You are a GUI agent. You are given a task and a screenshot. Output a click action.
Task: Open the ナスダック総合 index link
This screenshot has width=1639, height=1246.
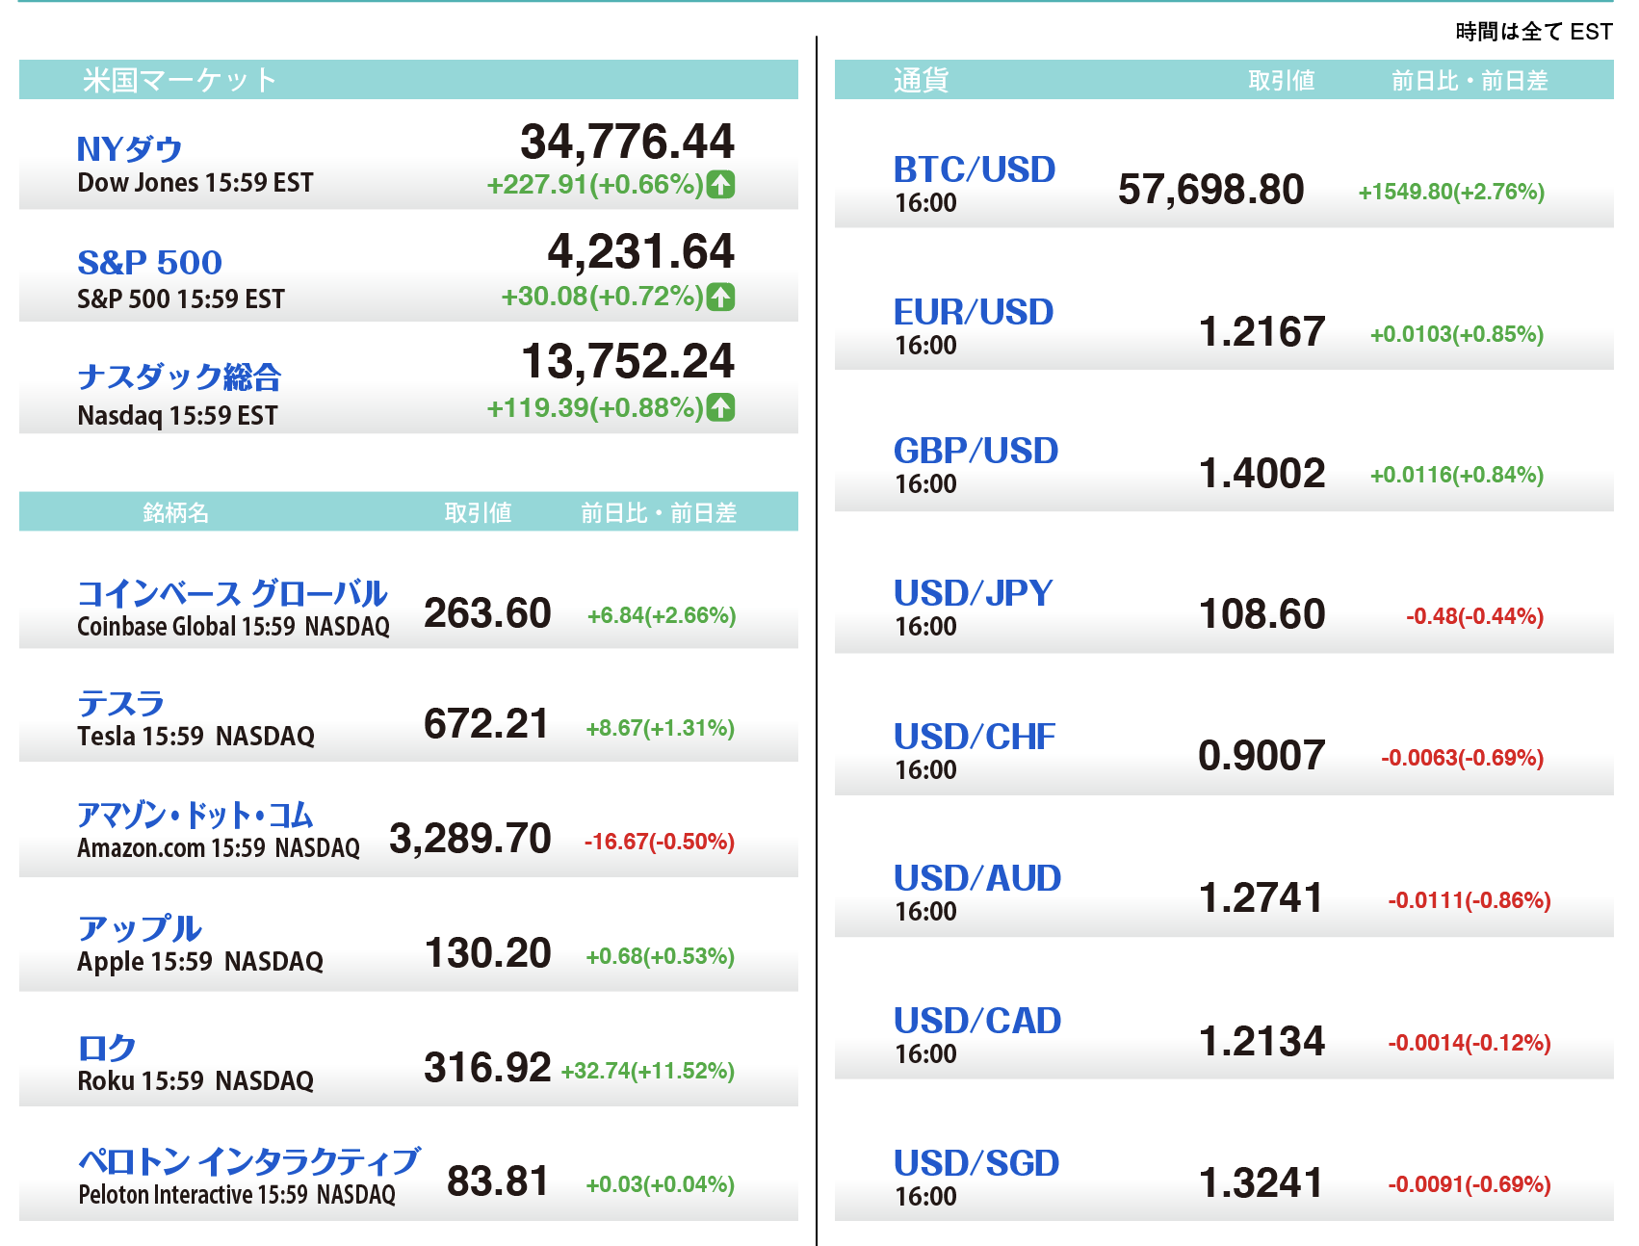click(x=179, y=376)
